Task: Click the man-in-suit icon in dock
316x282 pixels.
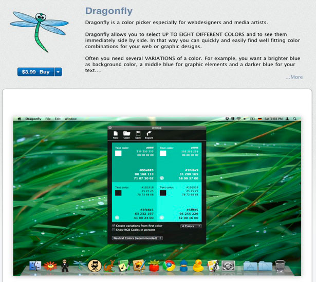Action: pos(65,266)
